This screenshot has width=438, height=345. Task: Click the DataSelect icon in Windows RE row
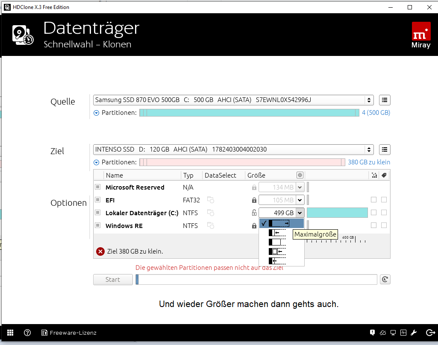coord(211,225)
